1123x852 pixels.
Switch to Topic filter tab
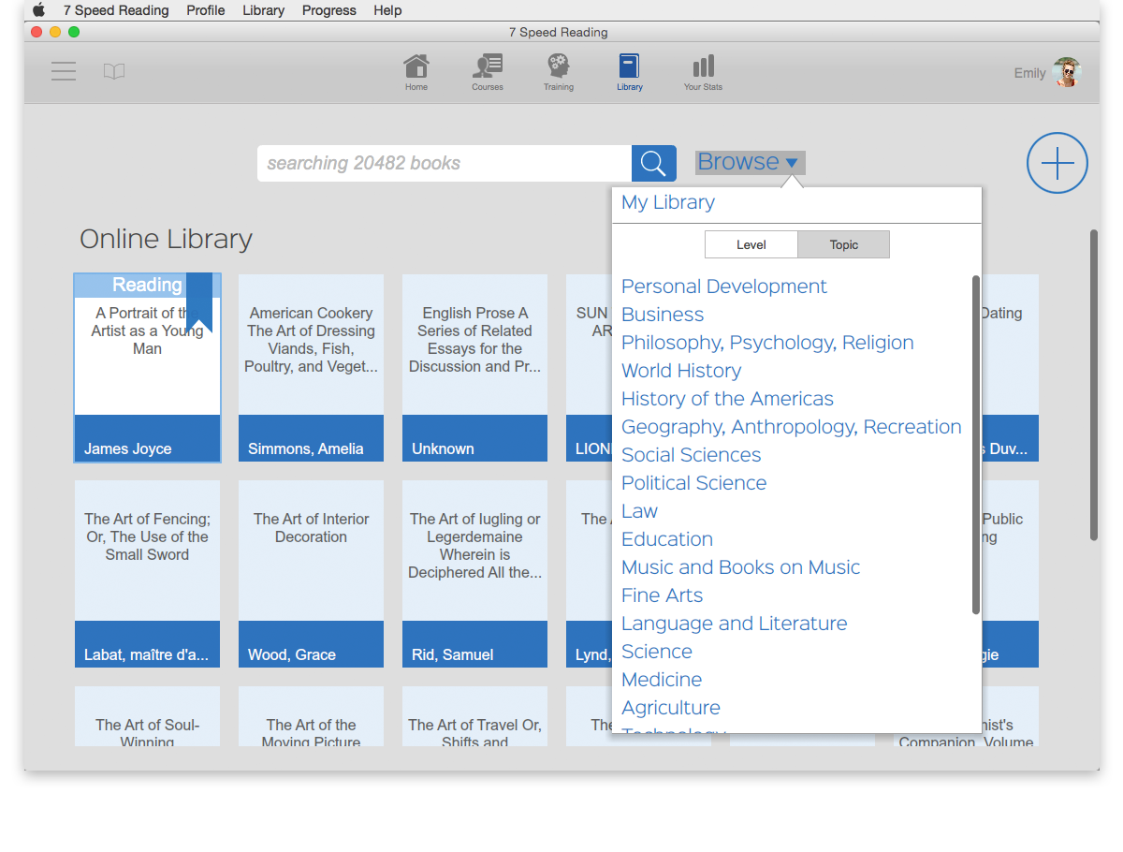[843, 244]
